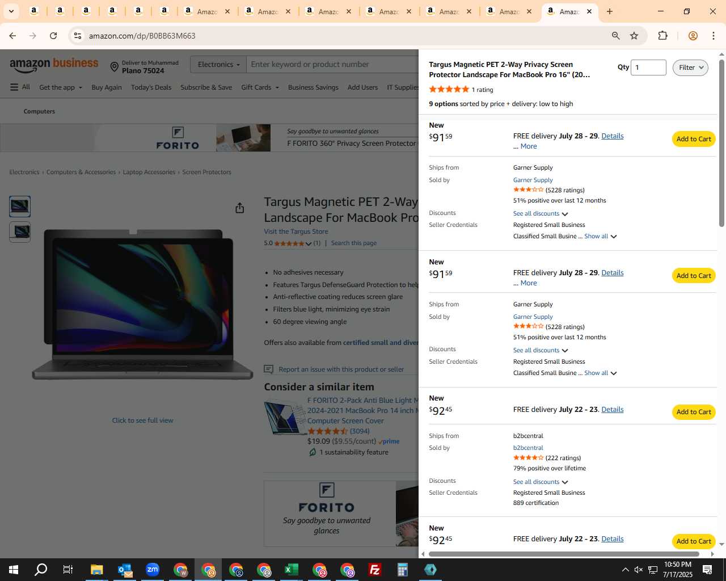
Task: Open Excel from the taskbar
Action: pyautogui.click(x=292, y=570)
